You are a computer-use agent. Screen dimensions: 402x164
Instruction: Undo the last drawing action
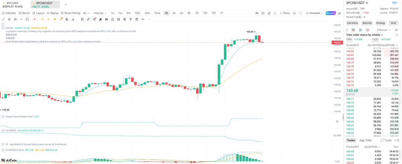(x=143, y=19)
